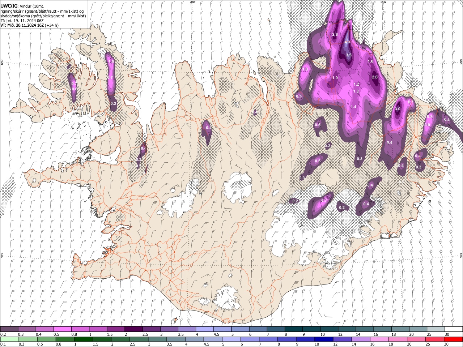Click the 15W longitude label
Image resolution: width=463 pixels, height=347 pixels.
(x=383, y=2)
